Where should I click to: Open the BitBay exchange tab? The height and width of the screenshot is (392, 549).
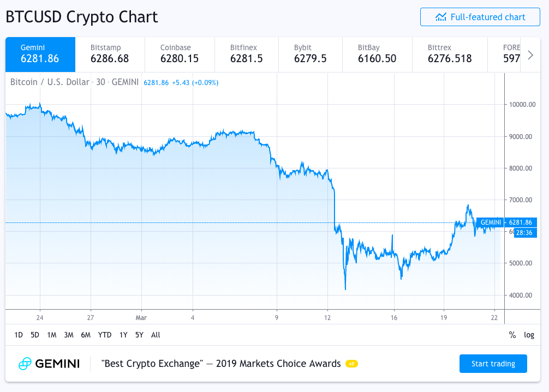pyautogui.click(x=378, y=54)
